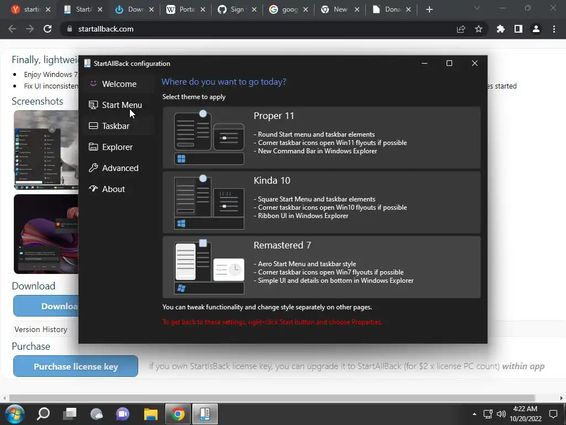Click the smiley icon next to Welcome
Viewport: 566px width, 425px height.
[x=93, y=84]
